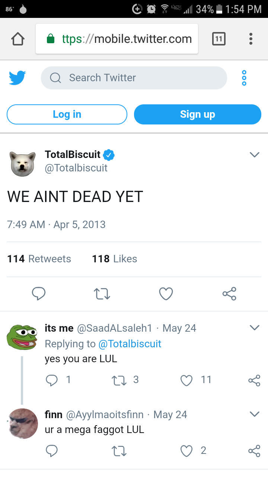Like finn's reply with heart icon
This screenshot has width=268, height=477.
click(x=186, y=451)
